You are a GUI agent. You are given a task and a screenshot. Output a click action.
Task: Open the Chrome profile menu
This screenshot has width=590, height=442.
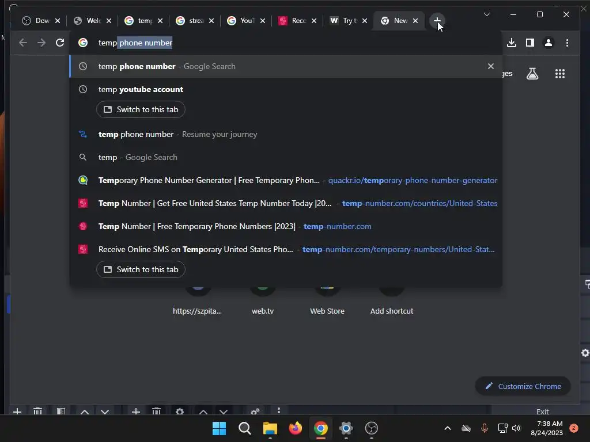(x=549, y=43)
